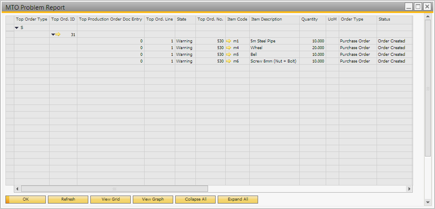Sort by the Quantity column header
Viewport: 435px width, 209px height.
click(309, 19)
